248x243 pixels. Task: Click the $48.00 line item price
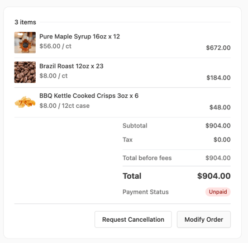(x=220, y=107)
